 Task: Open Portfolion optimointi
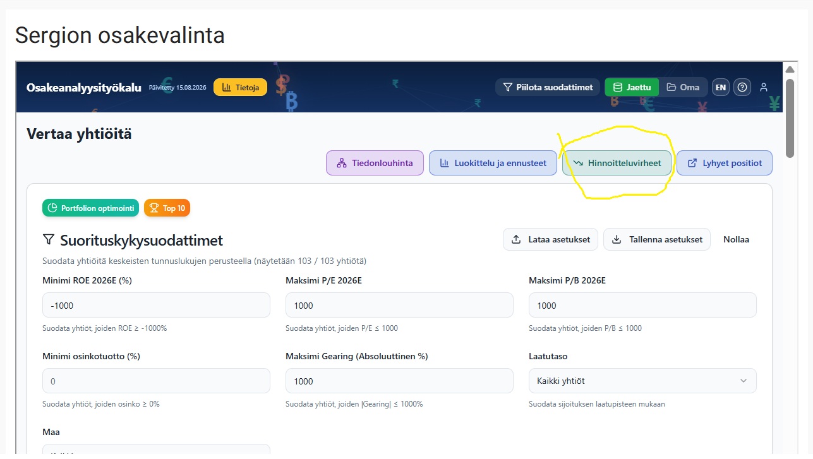(90, 208)
